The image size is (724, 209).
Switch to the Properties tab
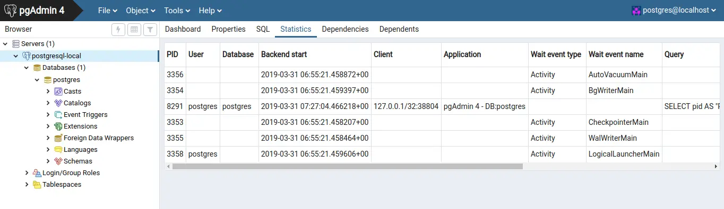tap(228, 29)
